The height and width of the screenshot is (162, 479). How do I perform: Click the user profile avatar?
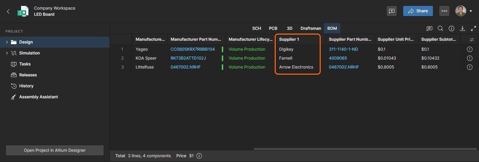pyautogui.click(x=461, y=11)
